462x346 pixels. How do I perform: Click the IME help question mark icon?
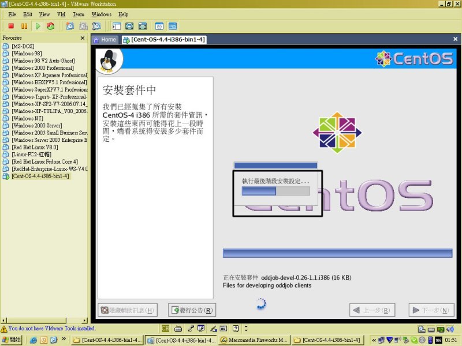236,329
